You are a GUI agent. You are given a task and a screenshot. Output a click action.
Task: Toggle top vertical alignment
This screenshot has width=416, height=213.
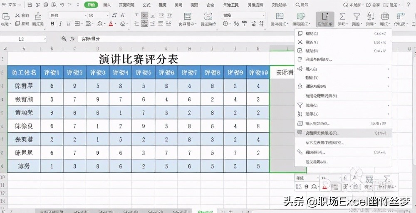[136, 15]
